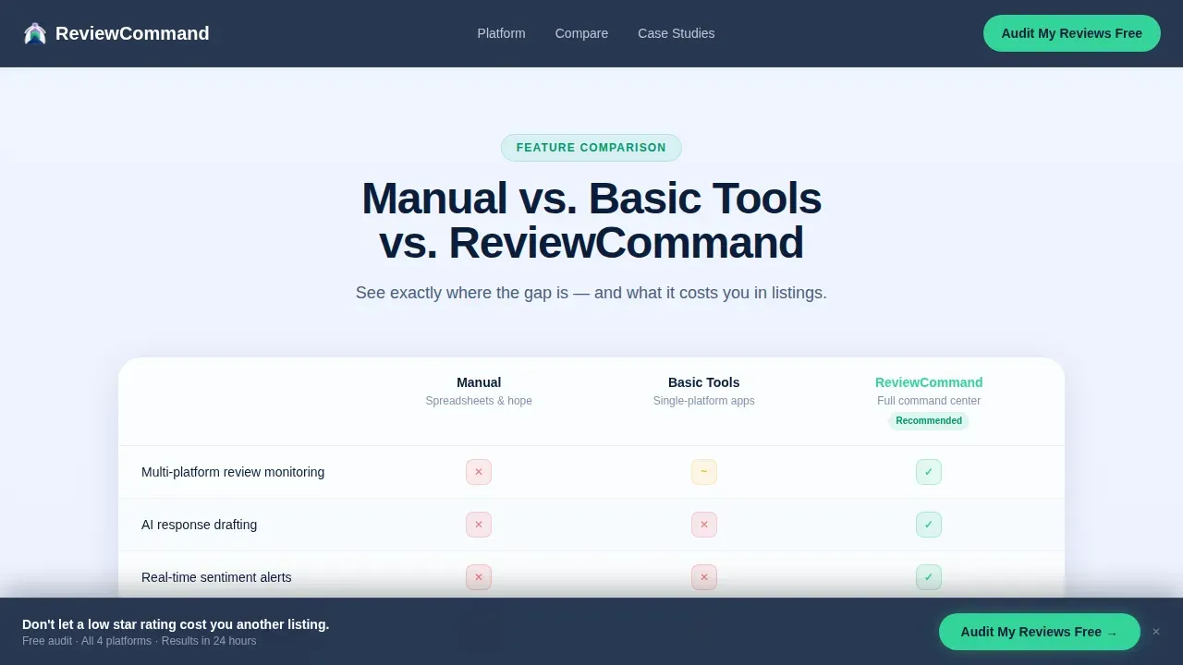Click the Manual cross for Real-time sentiment alerts

(x=479, y=577)
